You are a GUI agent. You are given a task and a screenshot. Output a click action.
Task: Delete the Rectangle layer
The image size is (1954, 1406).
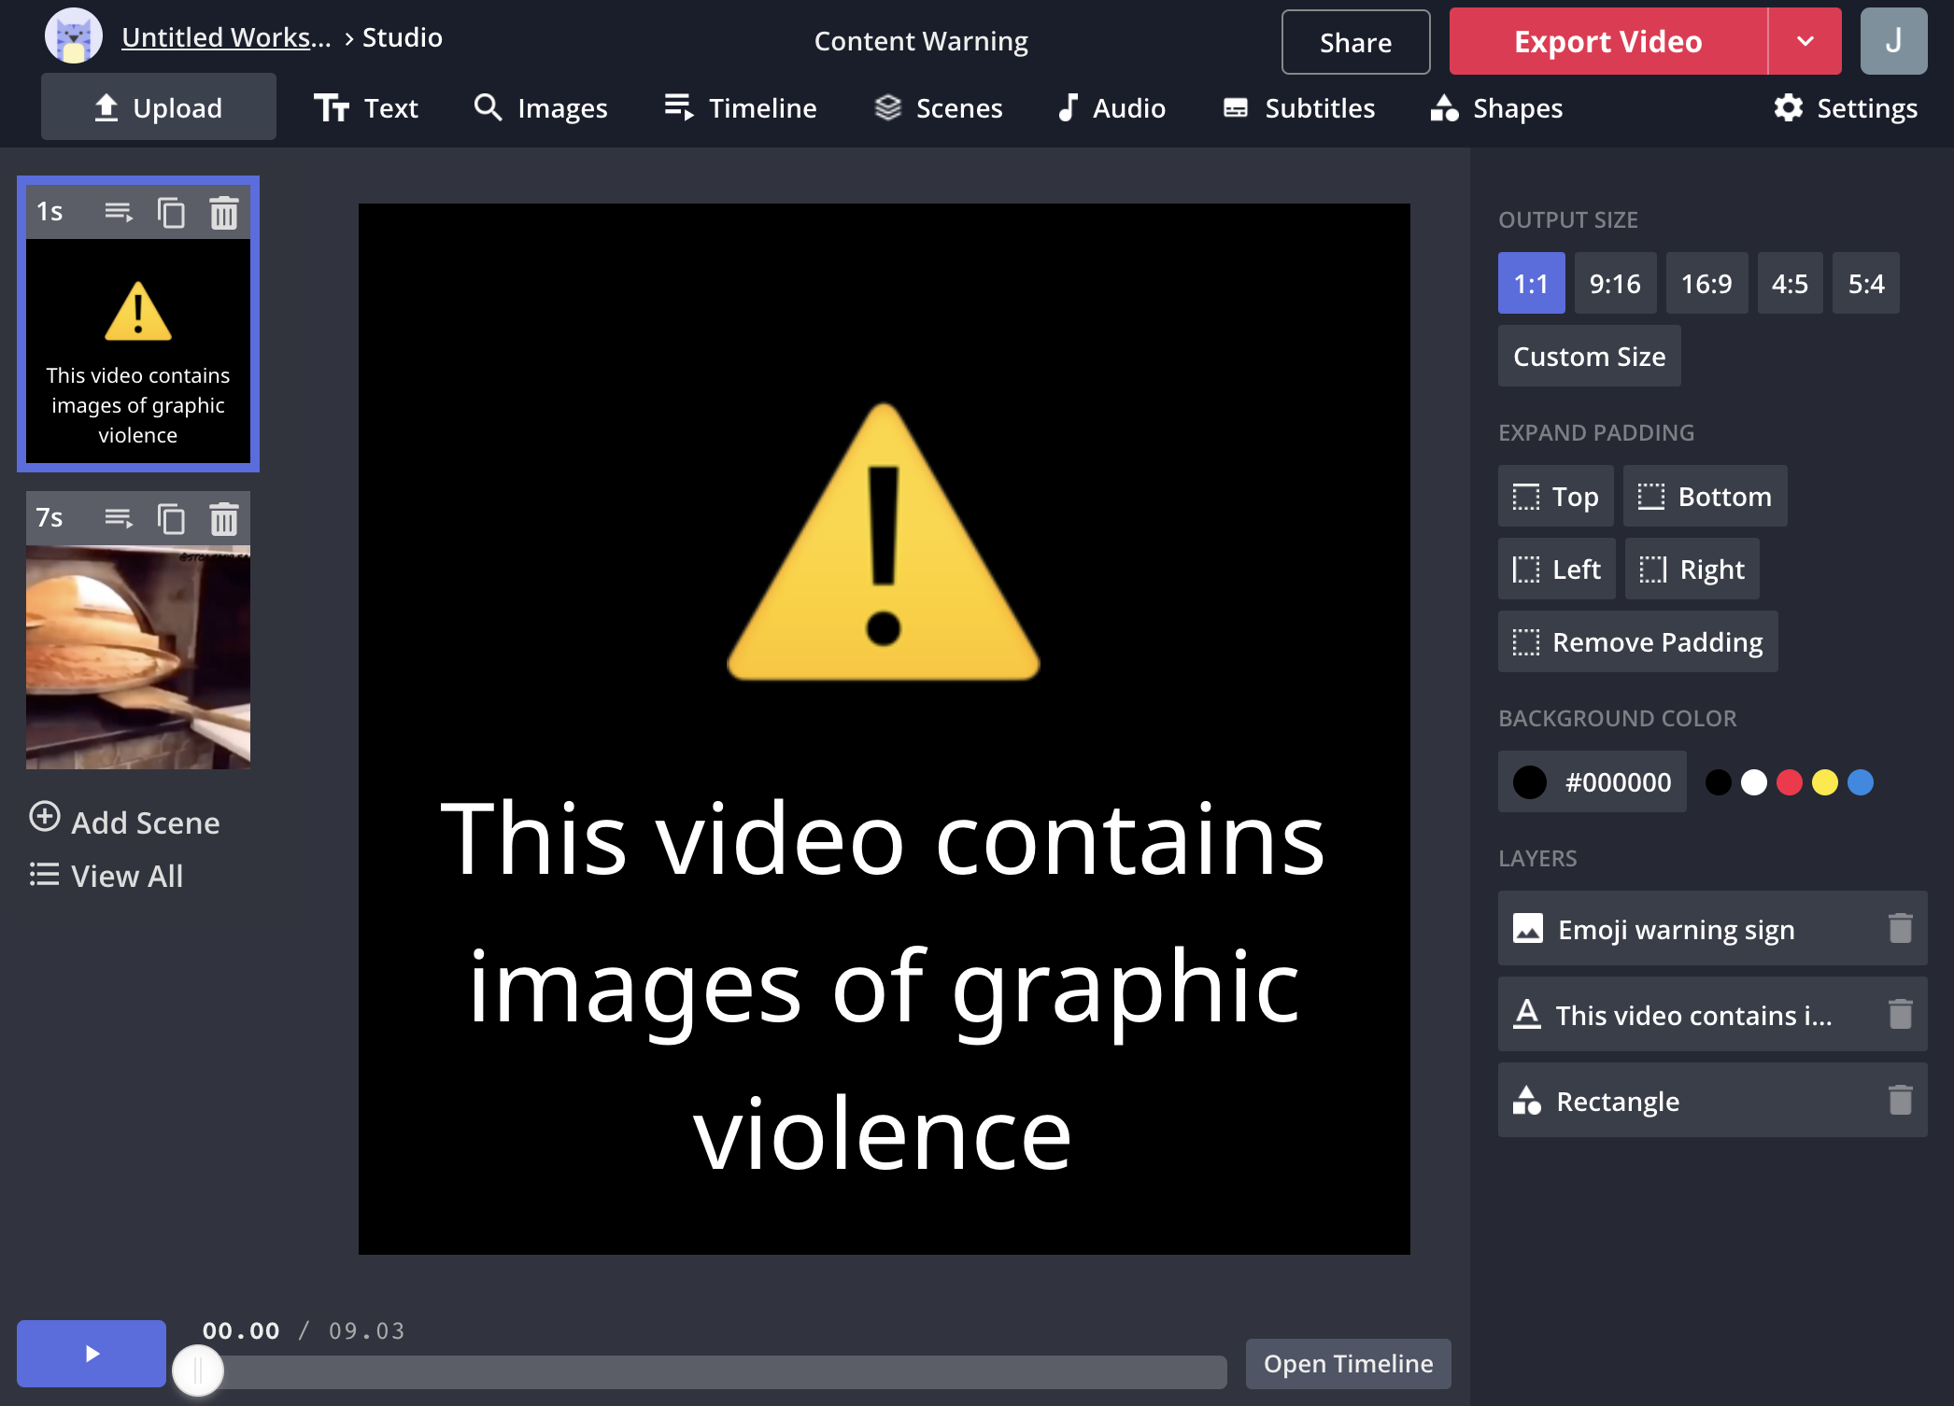1900,1101
